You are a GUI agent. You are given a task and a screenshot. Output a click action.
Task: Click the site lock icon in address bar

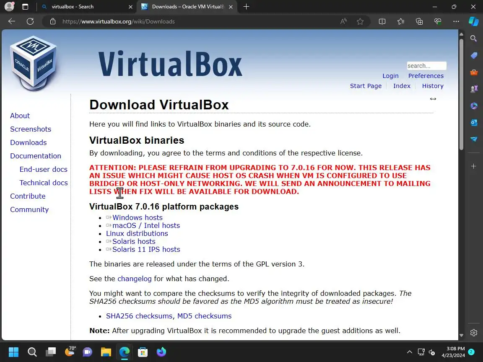pos(53,21)
